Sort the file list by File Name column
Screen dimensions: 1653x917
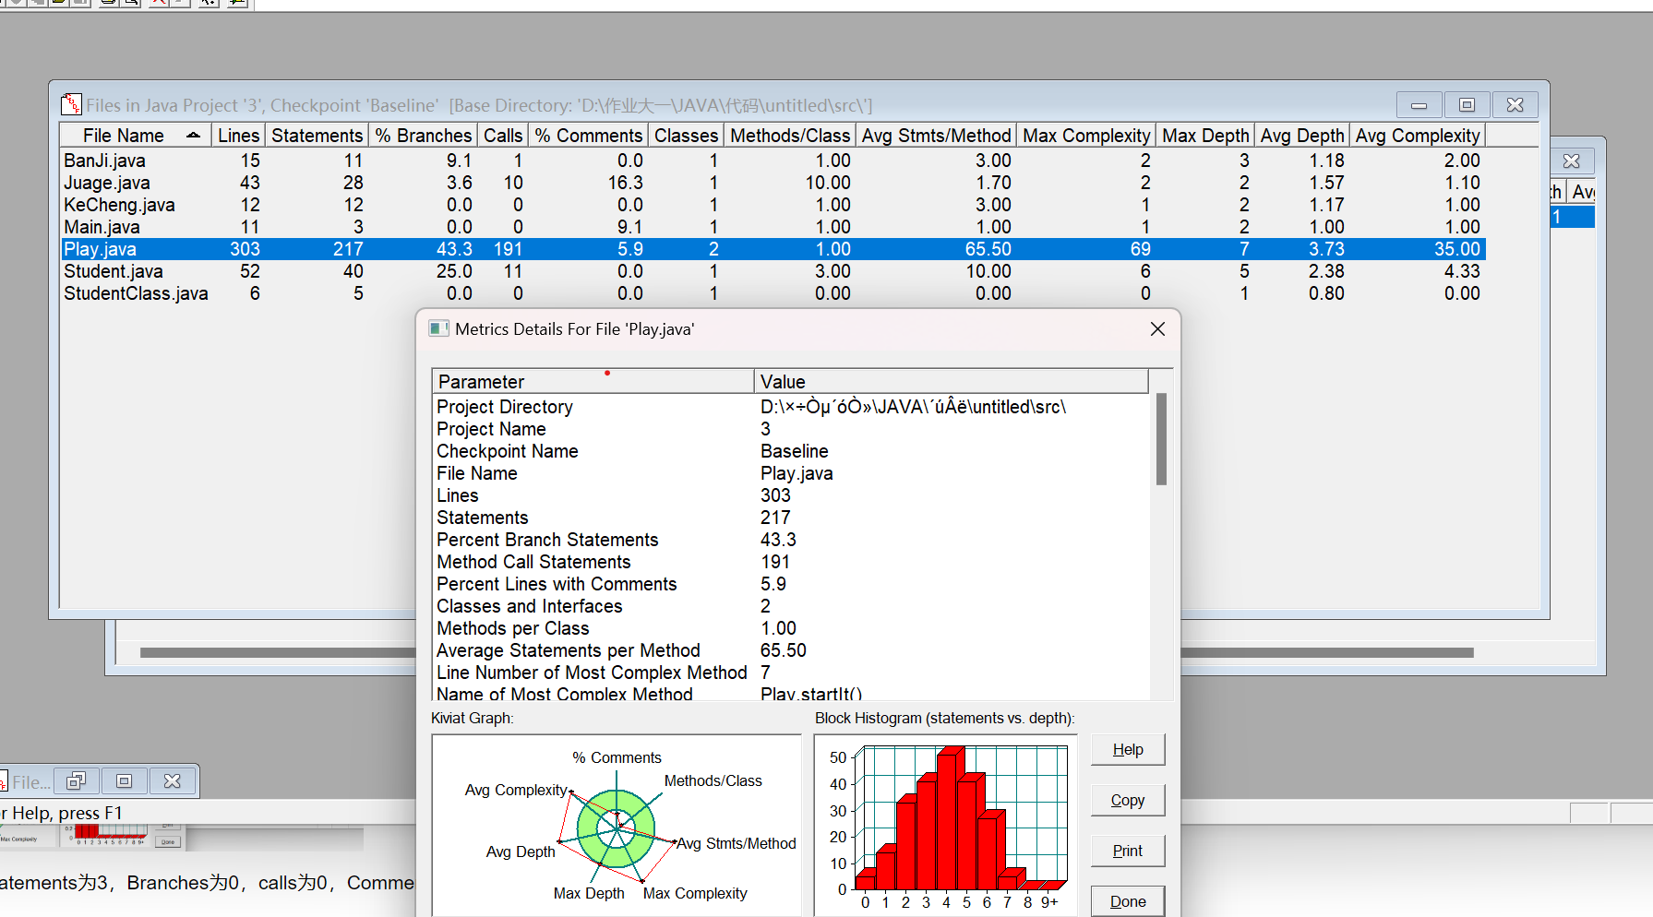click(135, 136)
